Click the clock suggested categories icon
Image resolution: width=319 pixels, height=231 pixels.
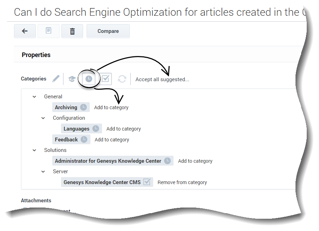click(89, 79)
